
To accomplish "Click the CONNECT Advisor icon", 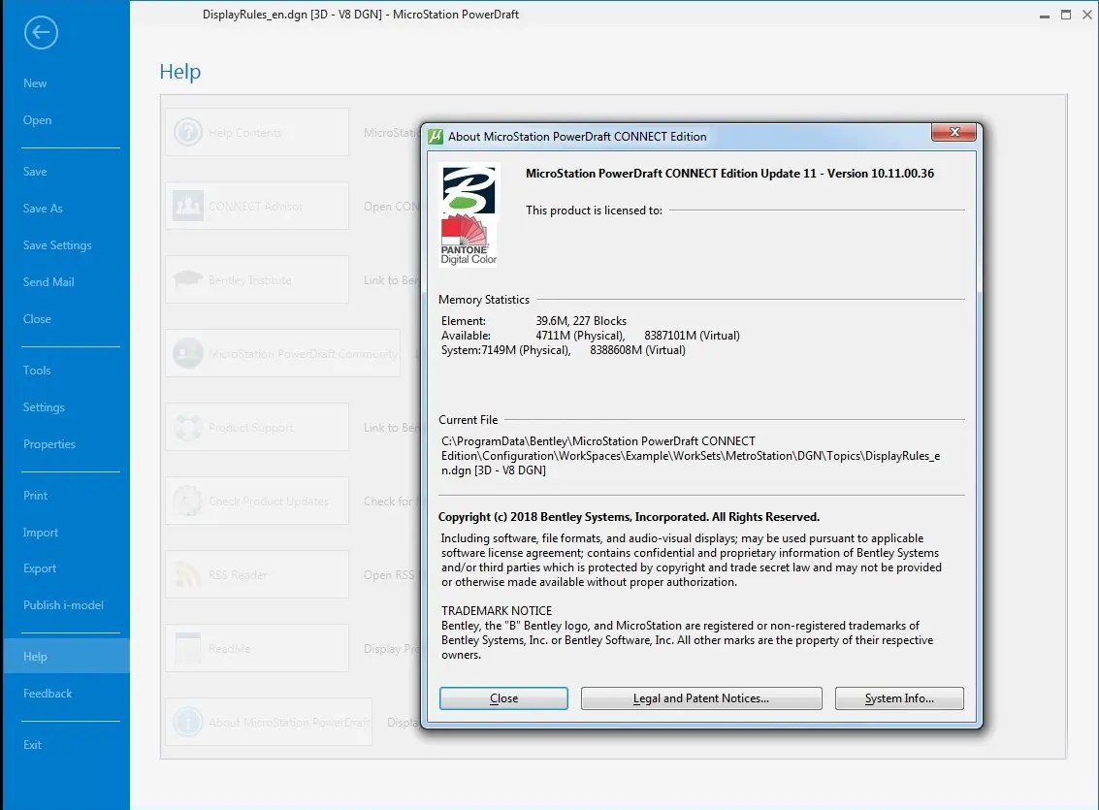I will click(x=188, y=206).
